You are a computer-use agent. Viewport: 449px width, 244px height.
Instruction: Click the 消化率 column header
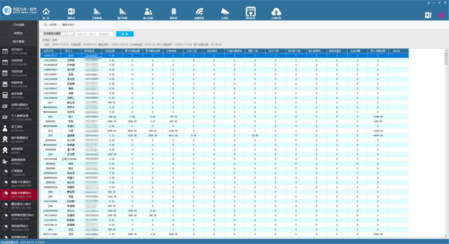click(x=398, y=51)
